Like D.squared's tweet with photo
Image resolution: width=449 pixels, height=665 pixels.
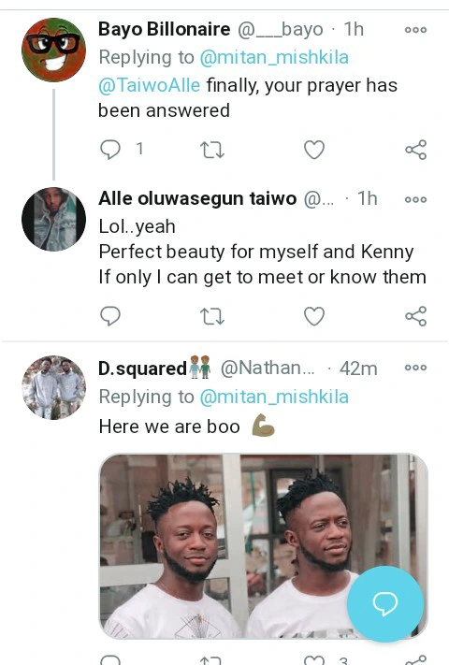pyautogui.click(x=314, y=660)
